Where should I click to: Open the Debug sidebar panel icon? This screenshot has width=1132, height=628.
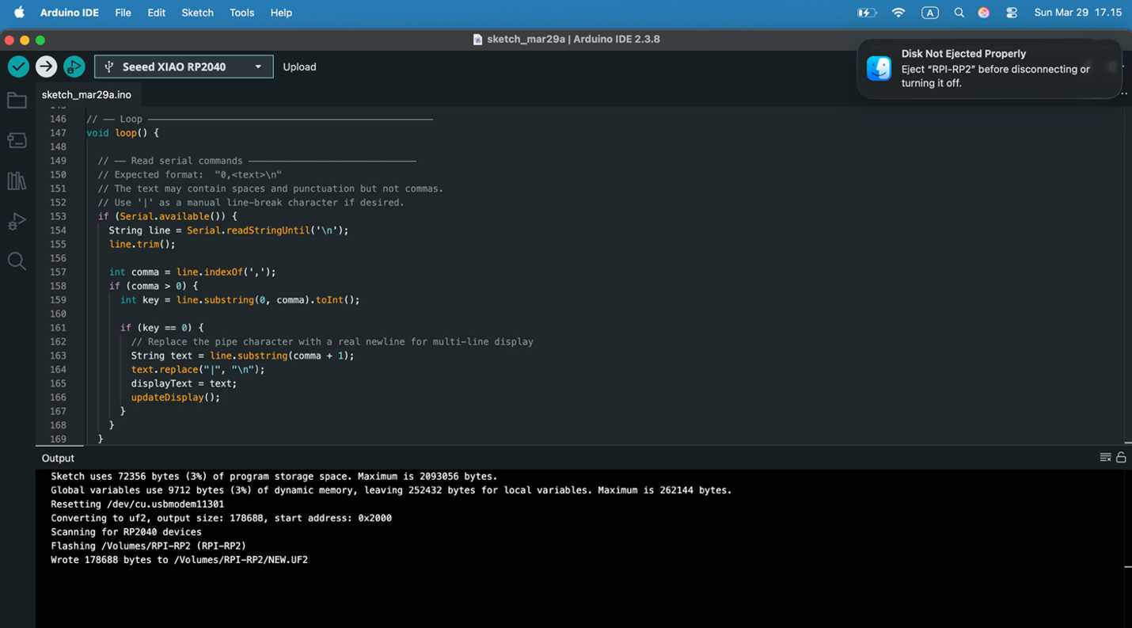(17, 221)
